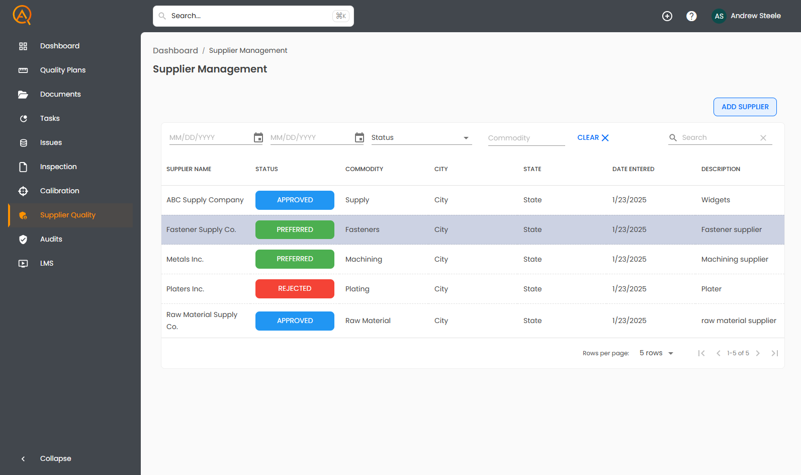
Task: Focus the top global Search field
Action: point(253,16)
